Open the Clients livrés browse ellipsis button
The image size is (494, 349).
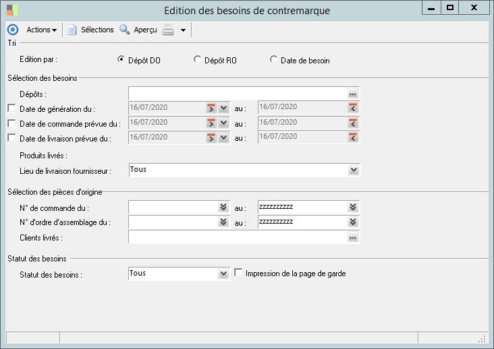pyautogui.click(x=352, y=237)
